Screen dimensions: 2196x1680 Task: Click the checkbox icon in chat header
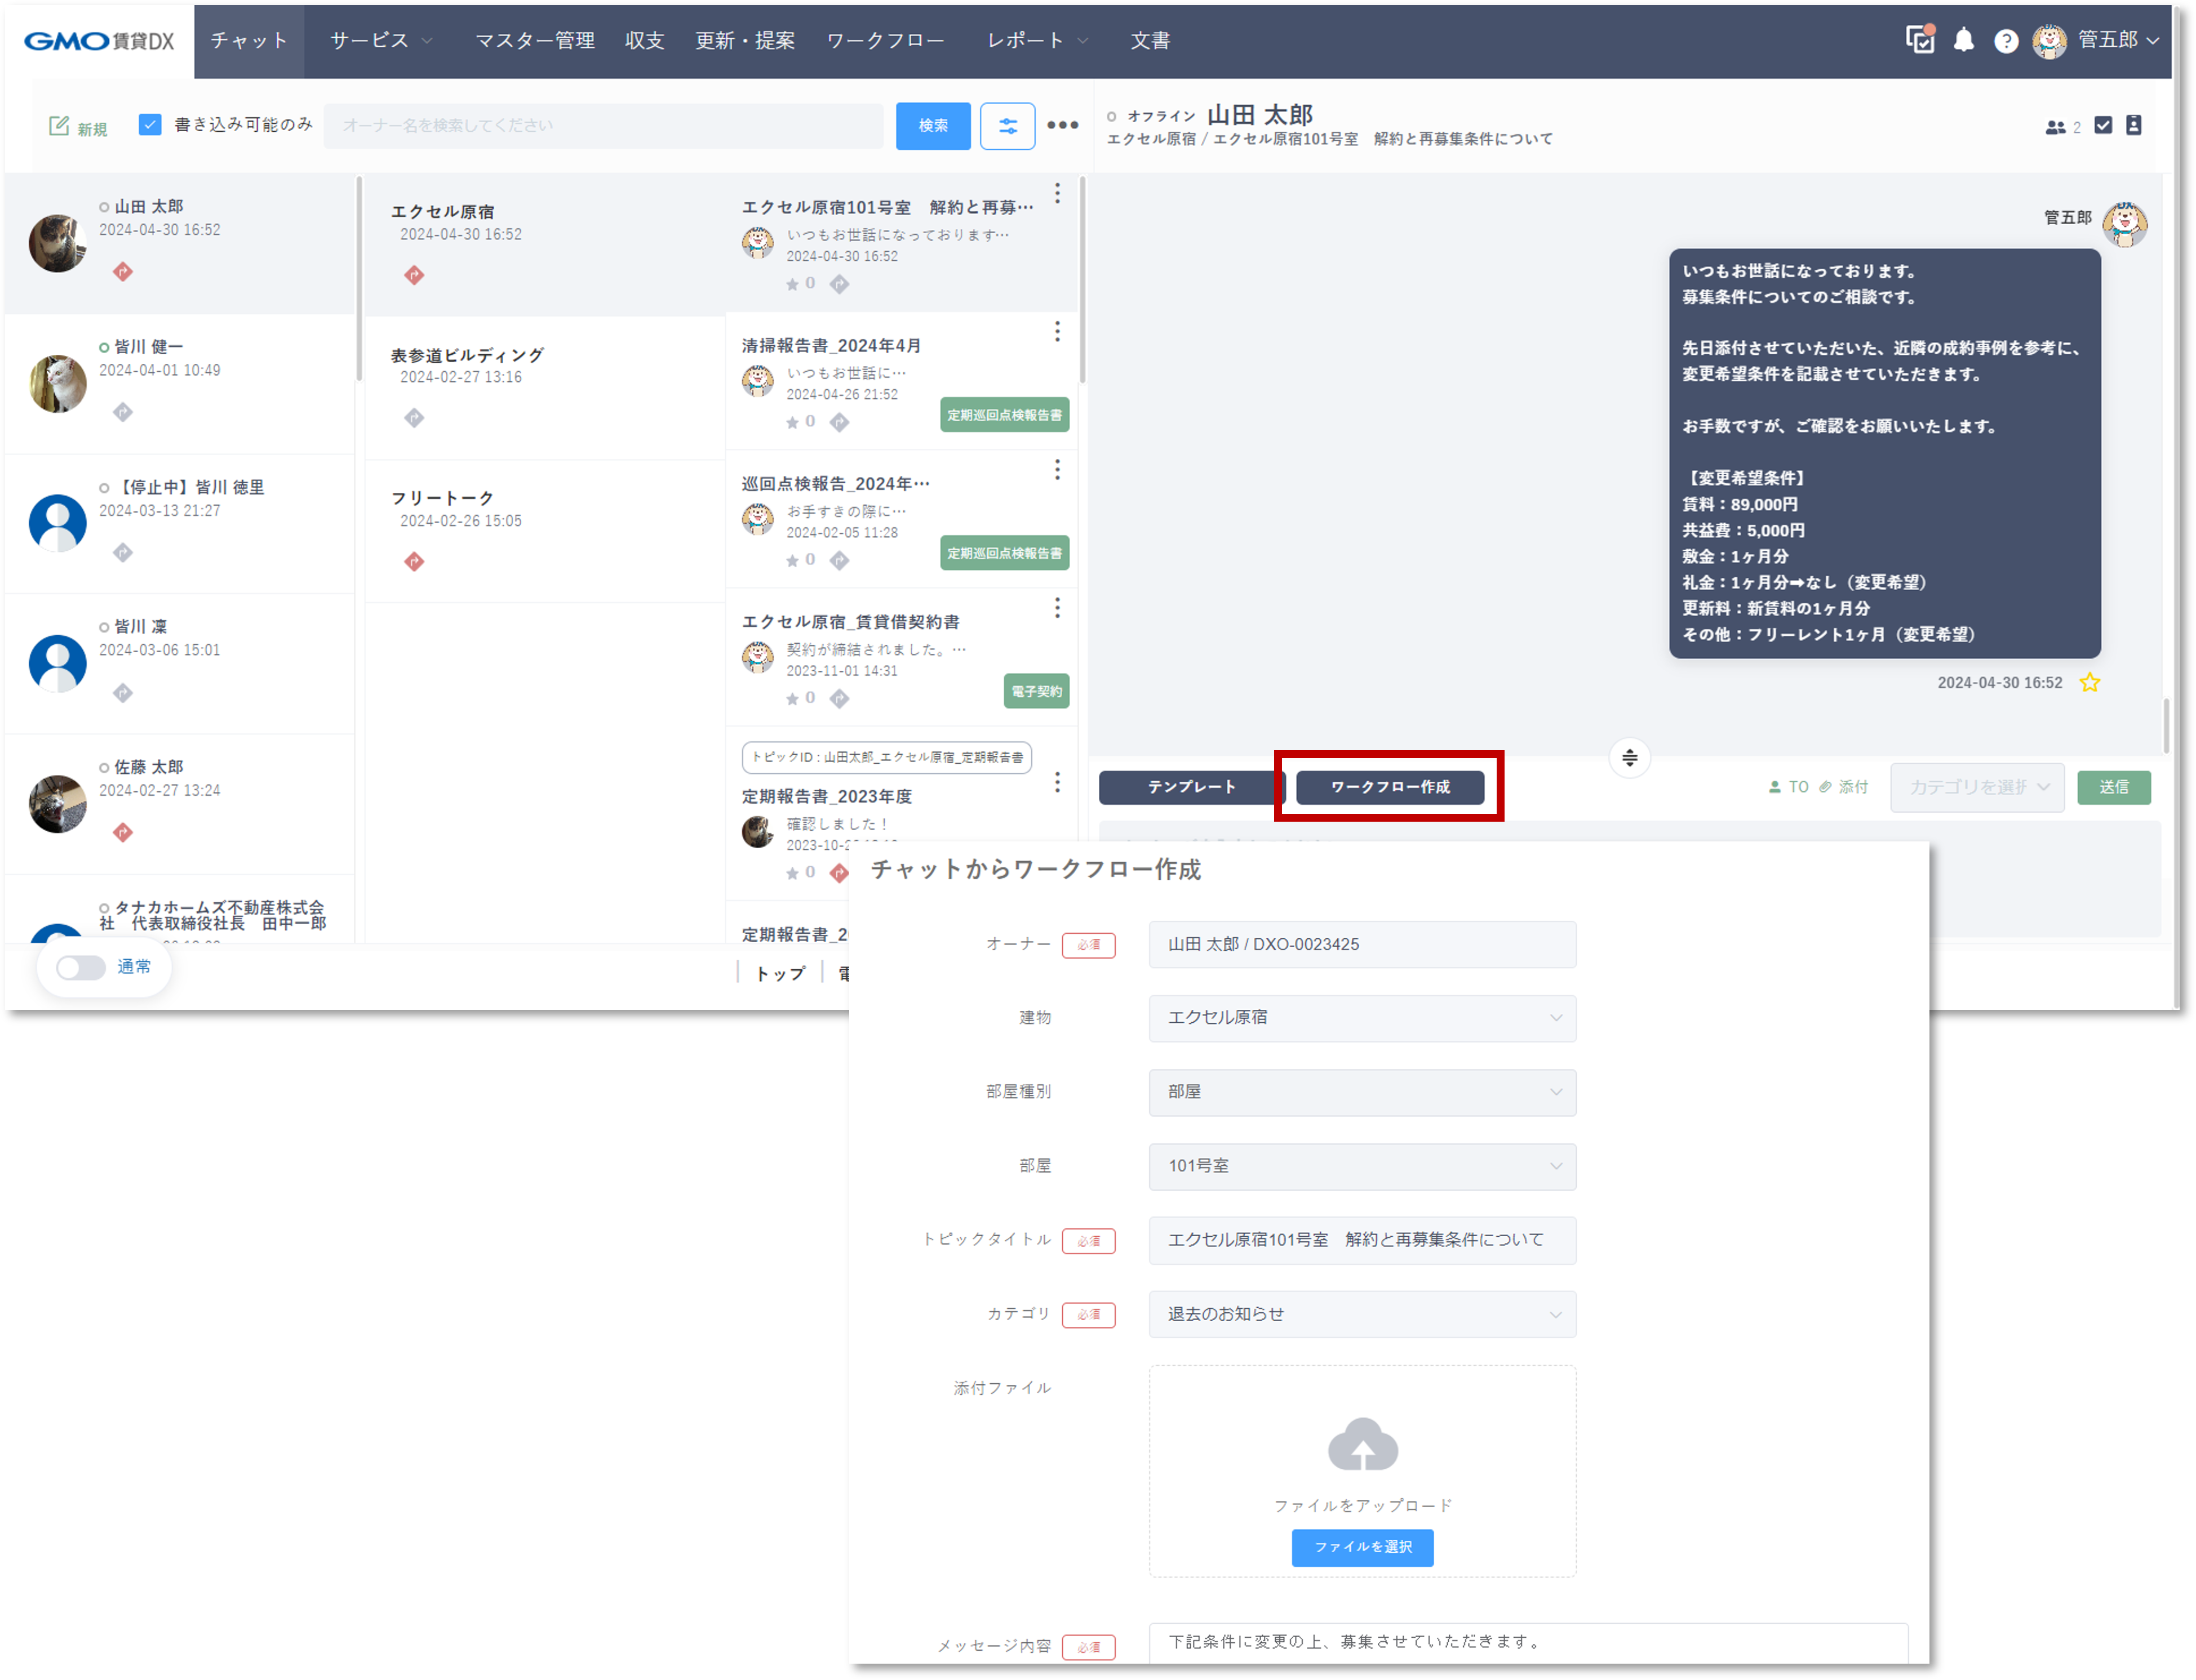pos(2103,126)
